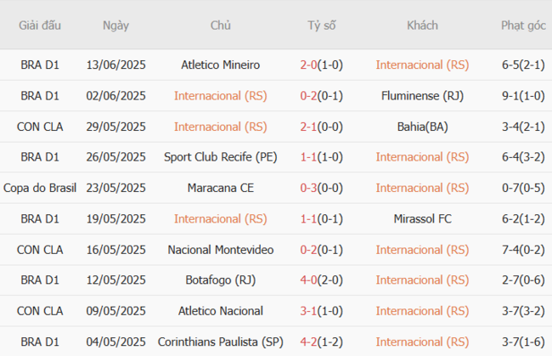Open Fluminense (RJ) team page
The height and width of the screenshot is (356, 552).
pyautogui.click(x=422, y=95)
